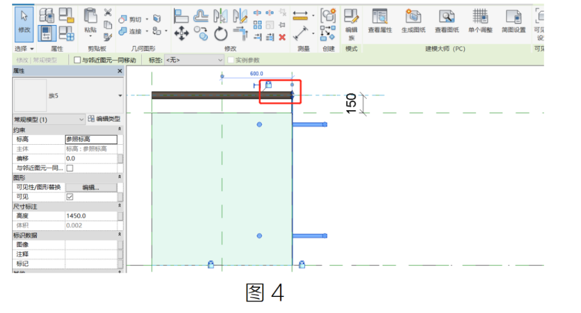Select the Move tool with four arrows
This screenshot has height=313, width=581.
181,34
